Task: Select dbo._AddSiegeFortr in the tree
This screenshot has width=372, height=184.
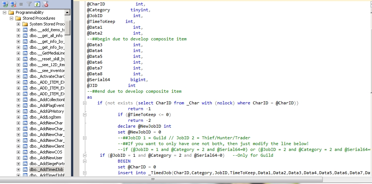Action: tap(47, 164)
